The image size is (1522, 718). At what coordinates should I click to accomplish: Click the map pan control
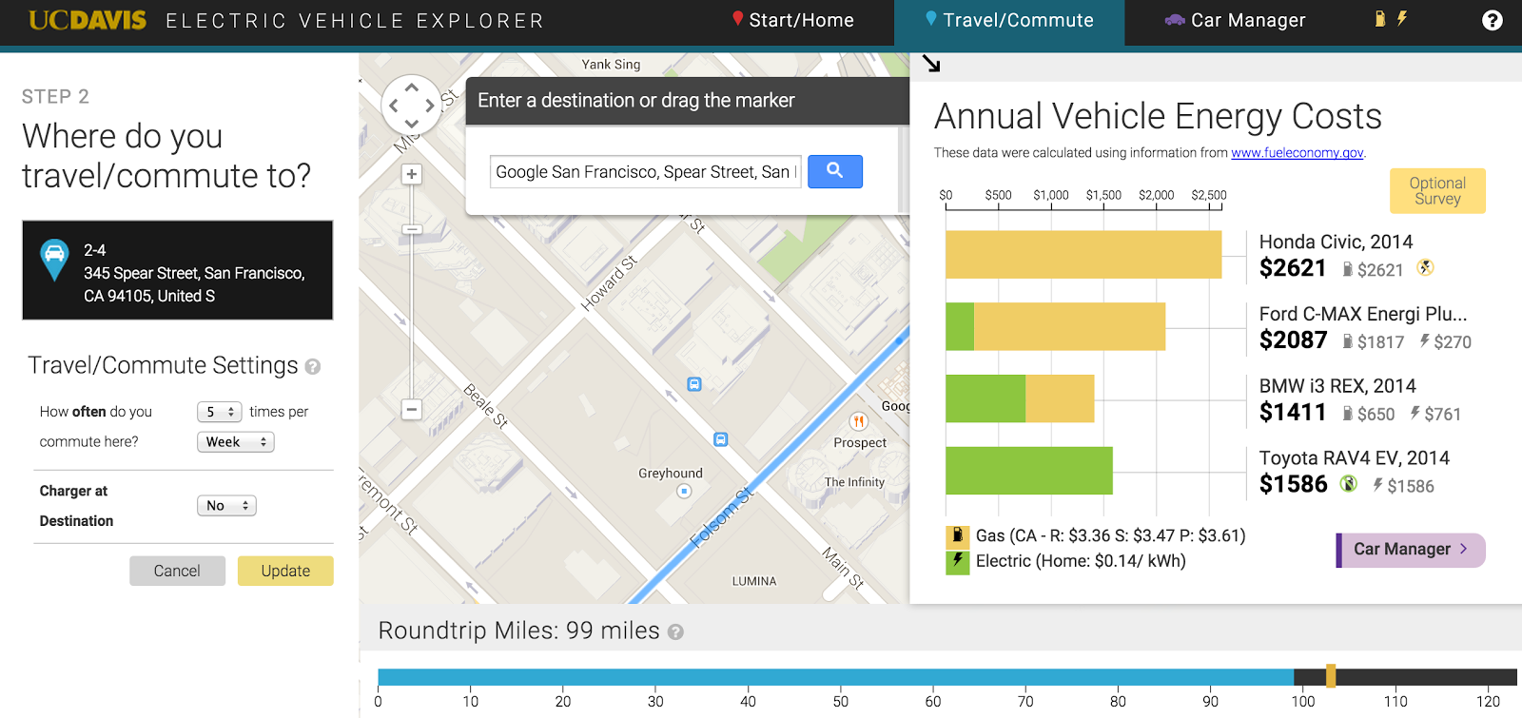pos(411,105)
